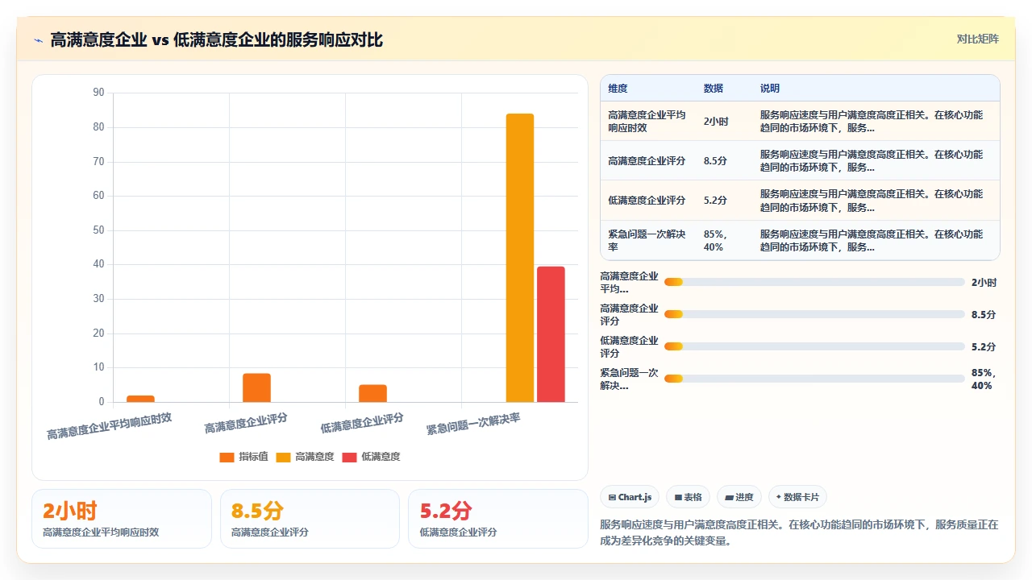1032x580 pixels.
Task: Click table cell 紧急问题一次解决率
Action: coord(647,241)
